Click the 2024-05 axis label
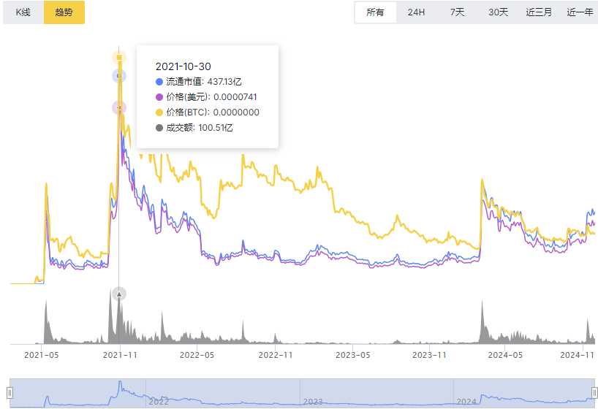 point(505,355)
